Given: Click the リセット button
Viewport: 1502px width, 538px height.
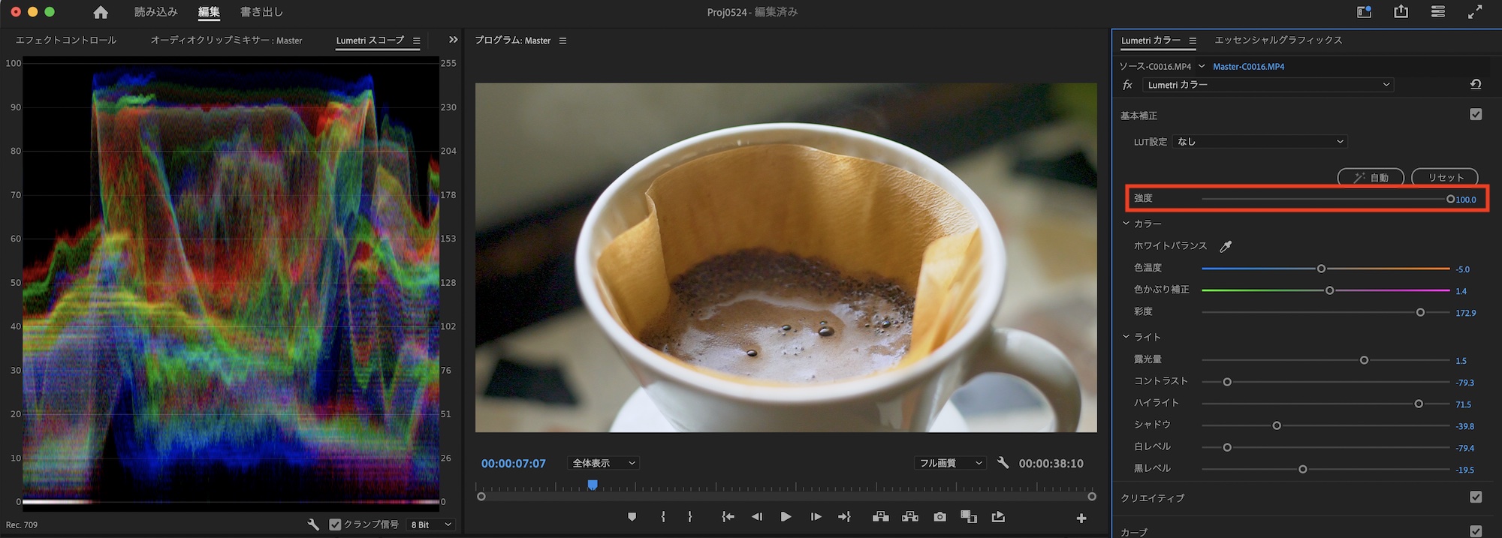Looking at the screenshot, I should (x=1445, y=178).
